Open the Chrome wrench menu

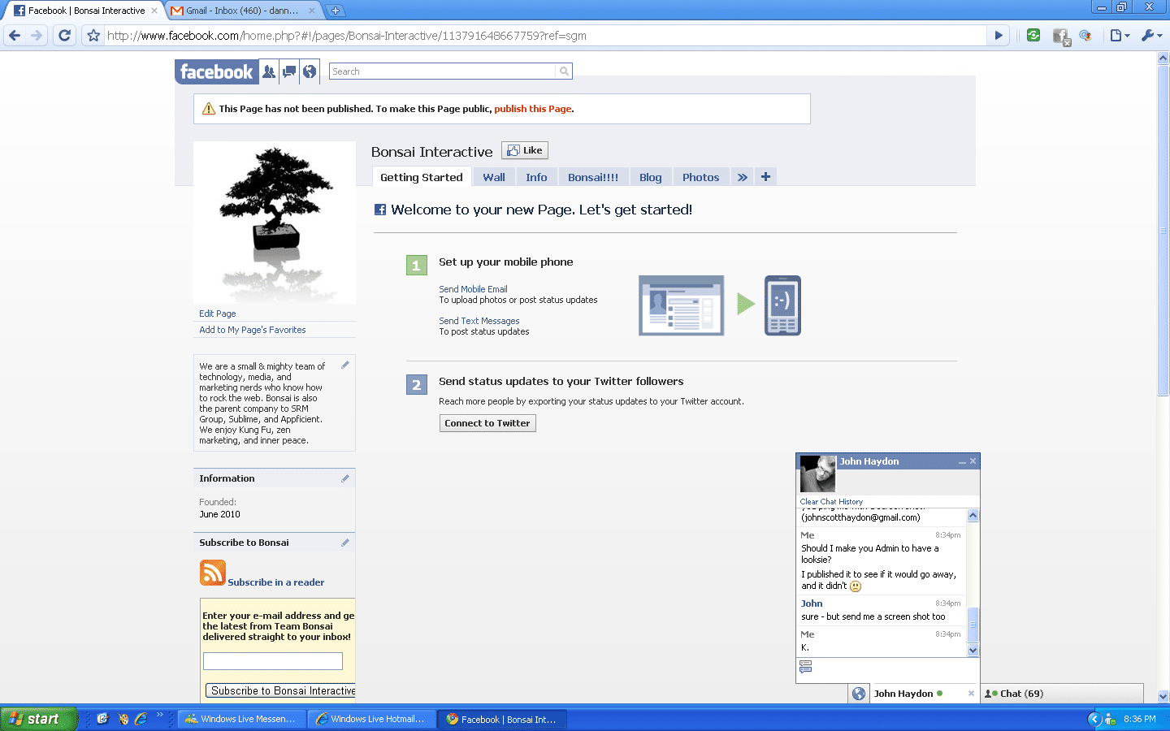(x=1151, y=35)
